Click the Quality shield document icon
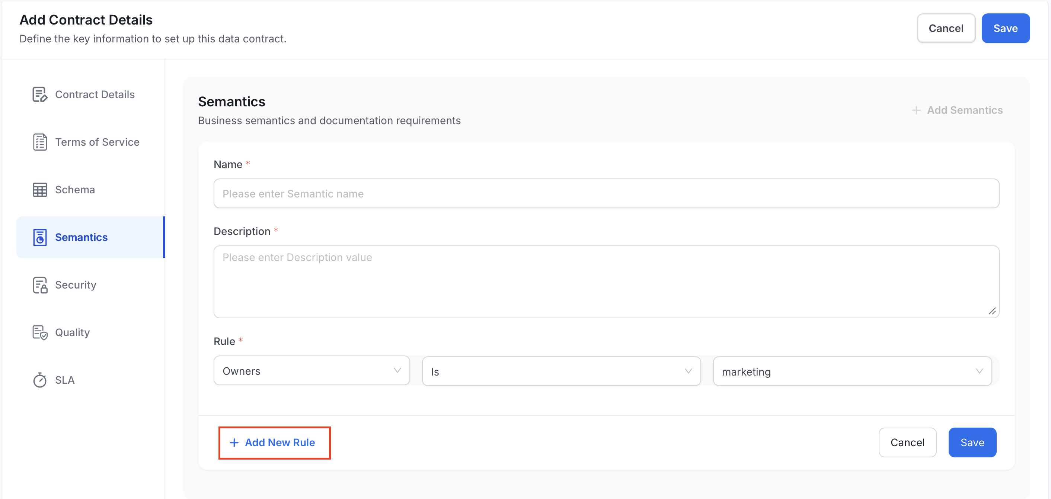 tap(39, 333)
